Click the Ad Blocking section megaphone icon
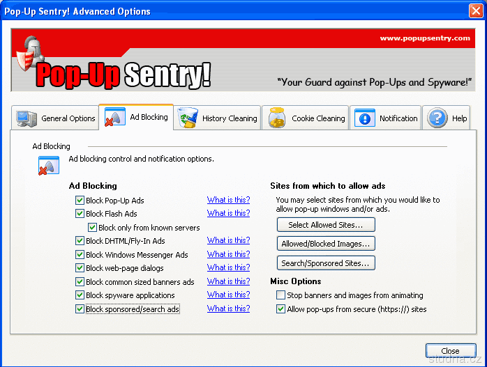The width and height of the screenshot is (487, 367). coord(49,166)
